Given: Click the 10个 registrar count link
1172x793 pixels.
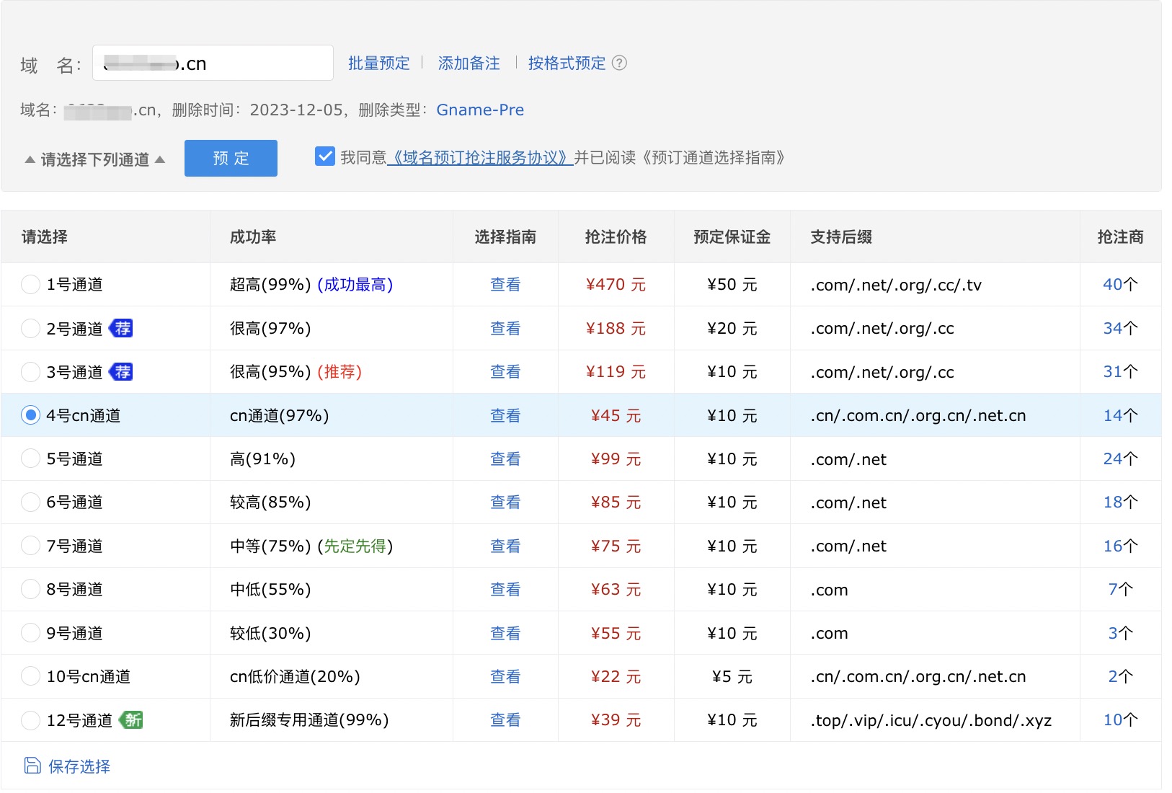Looking at the screenshot, I should coord(1120,719).
